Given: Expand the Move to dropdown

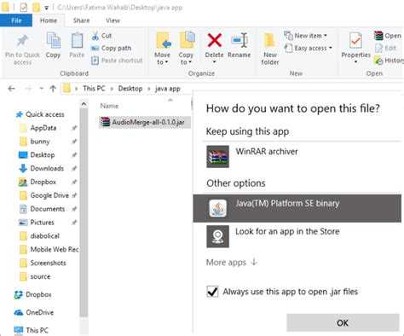Looking at the screenshot, I should pyautogui.click(x=162, y=59).
